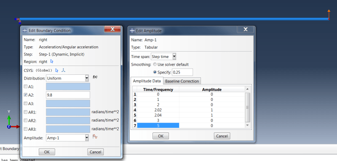Click the A1 value field

coord(68,87)
